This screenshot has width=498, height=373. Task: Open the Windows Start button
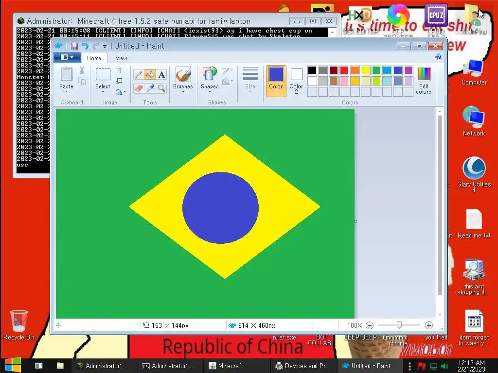(13, 366)
